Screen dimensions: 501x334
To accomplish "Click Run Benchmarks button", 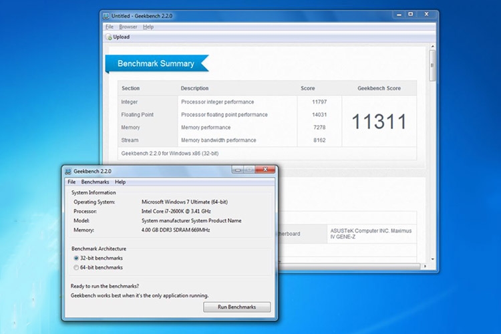I will click(x=236, y=307).
